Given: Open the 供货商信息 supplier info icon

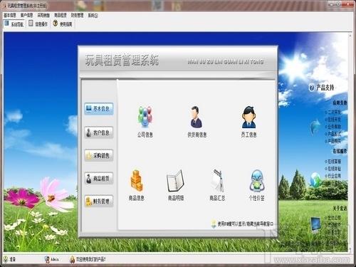Looking at the screenshot, I should coord(197,117).
